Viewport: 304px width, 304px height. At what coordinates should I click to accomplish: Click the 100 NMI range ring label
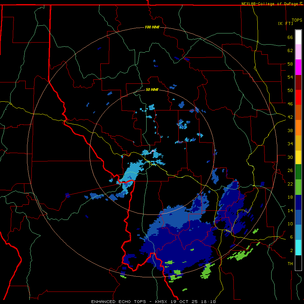[152, 27]
